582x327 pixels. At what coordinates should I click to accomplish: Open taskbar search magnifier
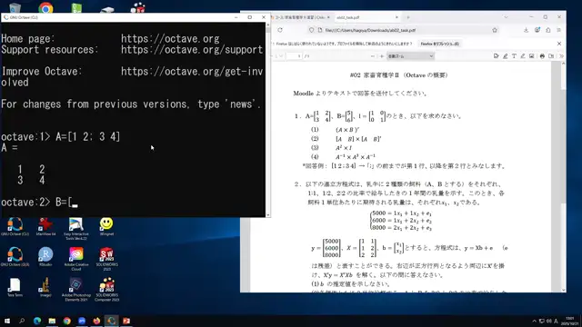pyautogui.click(x=22, y=321)
